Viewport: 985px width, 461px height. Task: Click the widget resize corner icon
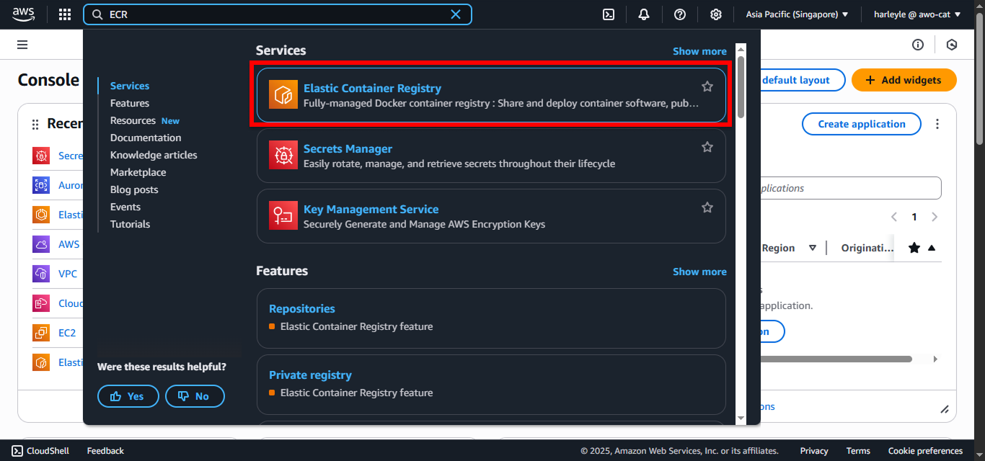tap(945, 409)
